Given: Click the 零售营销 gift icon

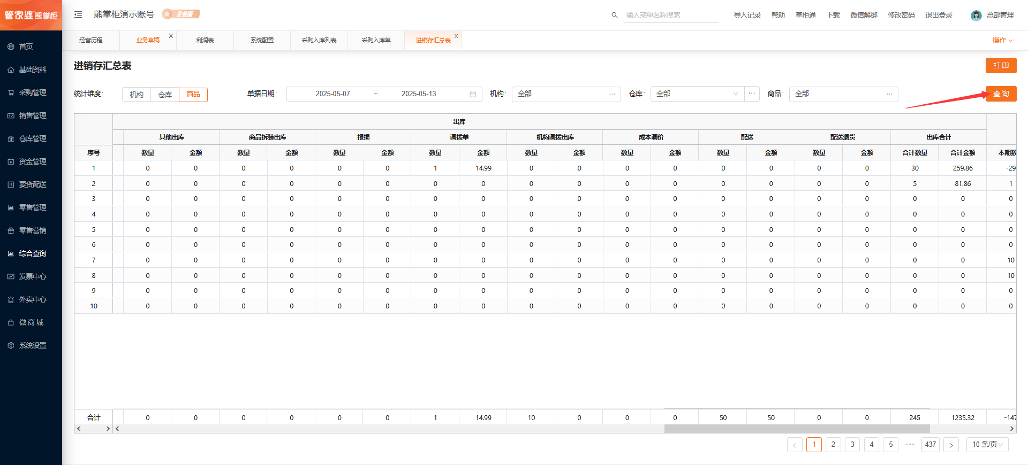Looking at the screenshot, I should point(11,230).
